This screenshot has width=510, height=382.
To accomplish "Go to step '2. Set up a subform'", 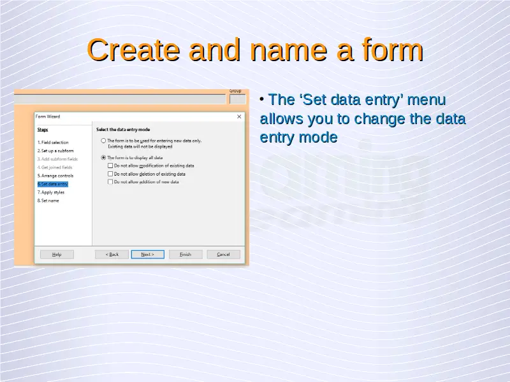I will tap(55, 151).
